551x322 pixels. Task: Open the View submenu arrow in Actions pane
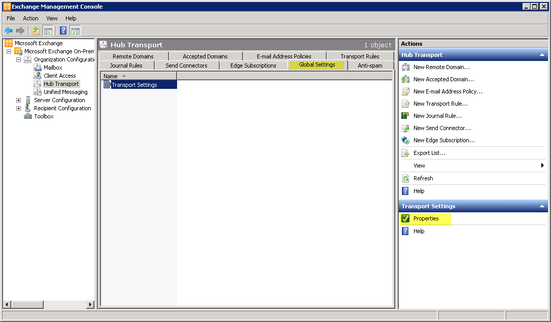542,166
